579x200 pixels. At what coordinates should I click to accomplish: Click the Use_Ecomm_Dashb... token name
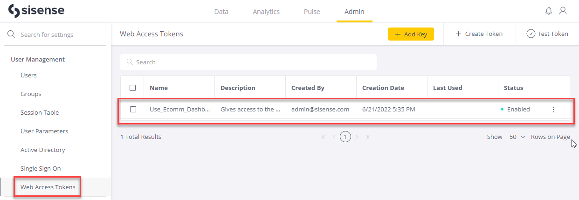[x=179, y=109]
